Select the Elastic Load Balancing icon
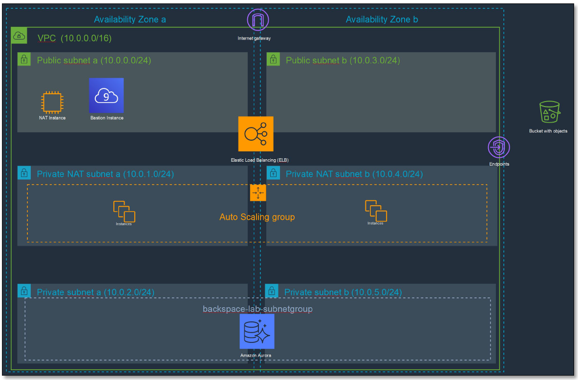The height and width of the screenshot is (380, 578). pyautogui.click(x=256, y=134)
